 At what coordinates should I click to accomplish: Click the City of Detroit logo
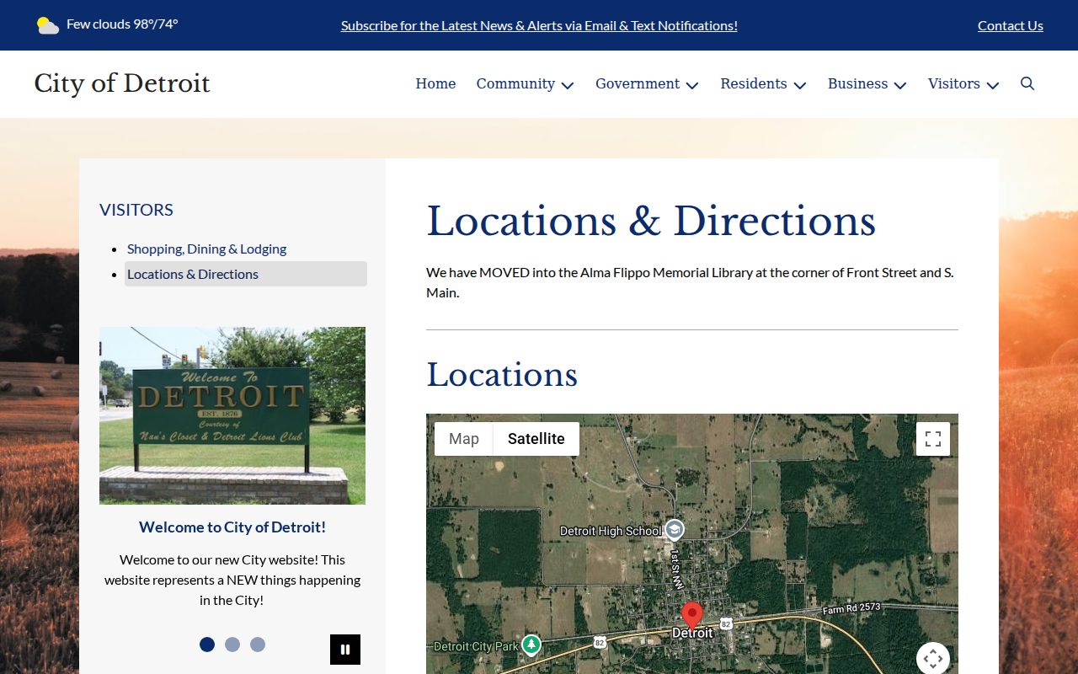tap(122, 83)
